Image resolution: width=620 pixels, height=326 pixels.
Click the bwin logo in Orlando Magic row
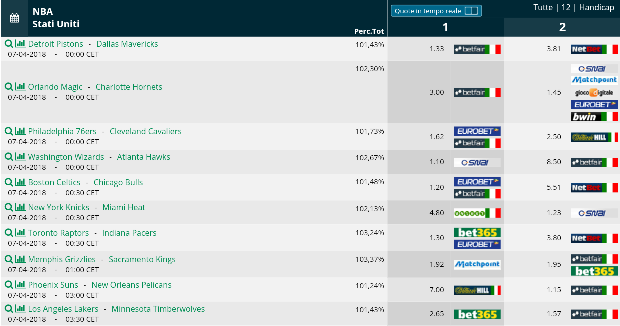coord(594,116)
